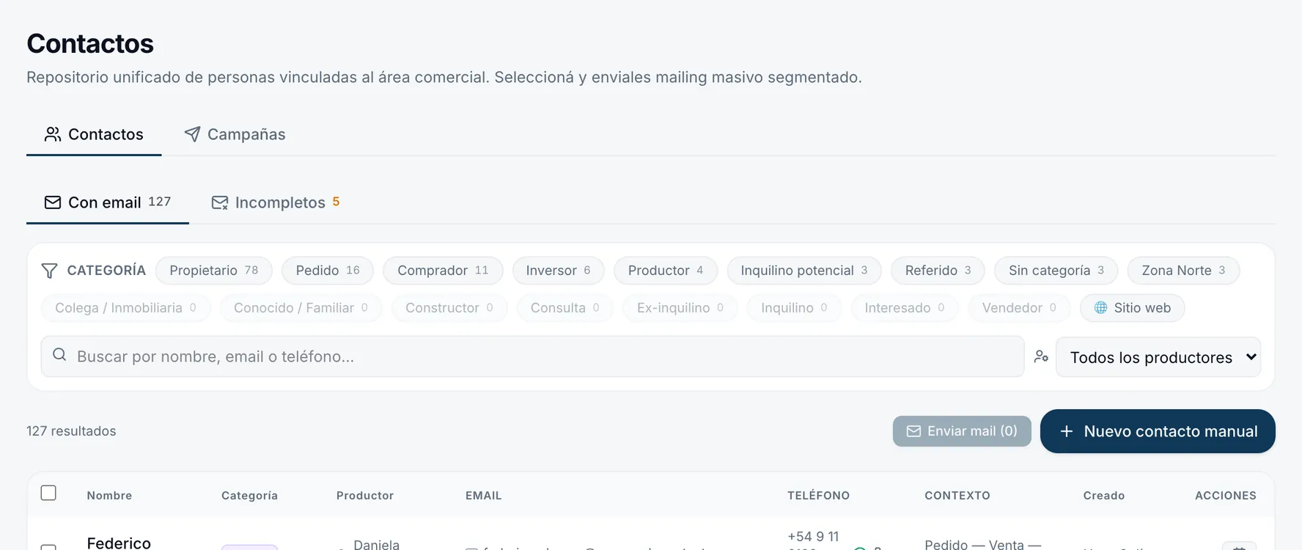Select the Colega / Inmobiliaria chip
This screenshot has width=1302, height=550.
126,308
